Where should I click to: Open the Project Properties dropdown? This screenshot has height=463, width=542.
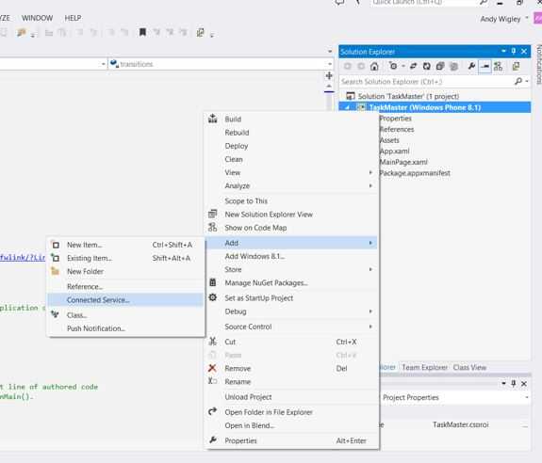[526, 397]
